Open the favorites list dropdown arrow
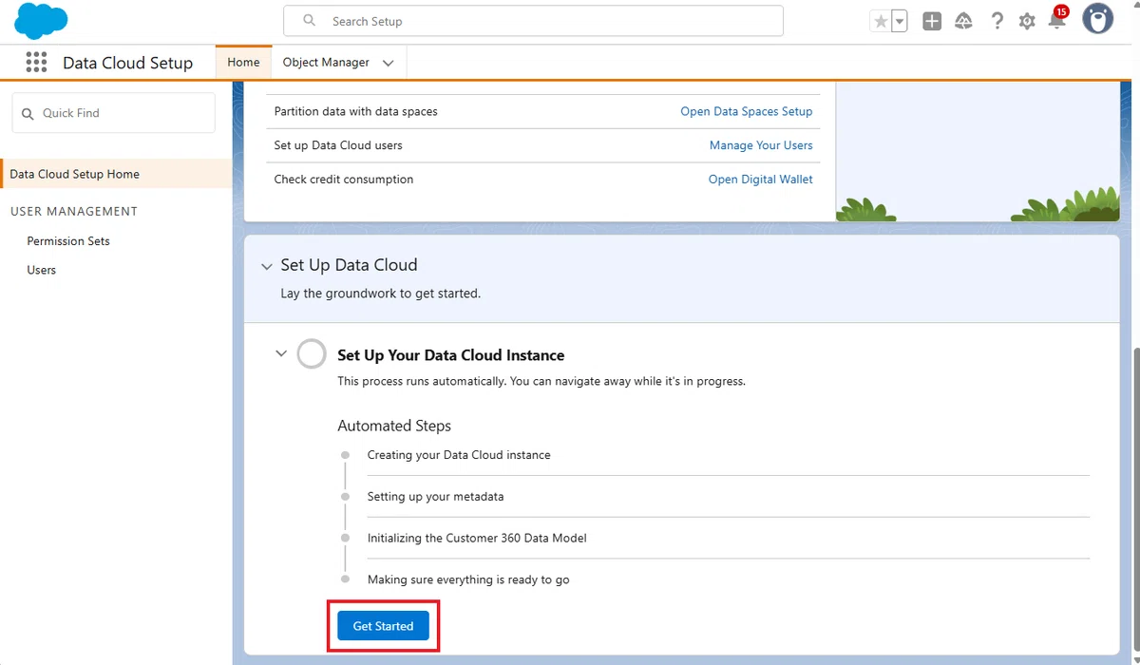Screen dimensions: 1140x665 tap(899, 21)
